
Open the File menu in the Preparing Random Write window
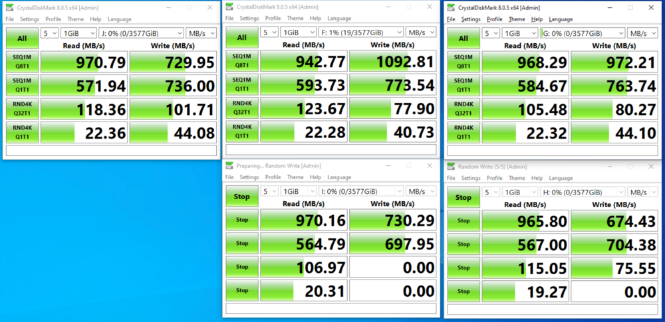point(229,177)
